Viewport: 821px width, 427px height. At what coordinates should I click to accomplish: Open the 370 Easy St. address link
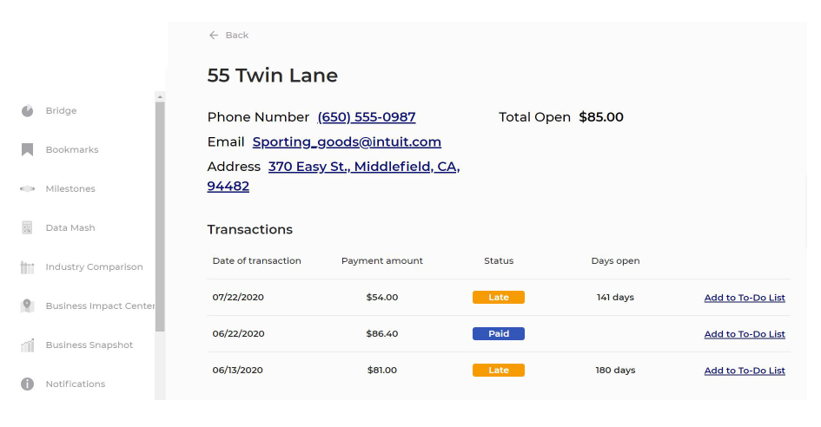(363, 167)
